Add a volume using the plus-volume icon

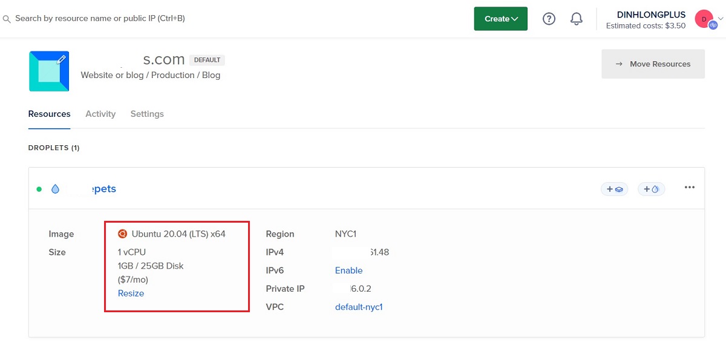[x=614, y=189]
